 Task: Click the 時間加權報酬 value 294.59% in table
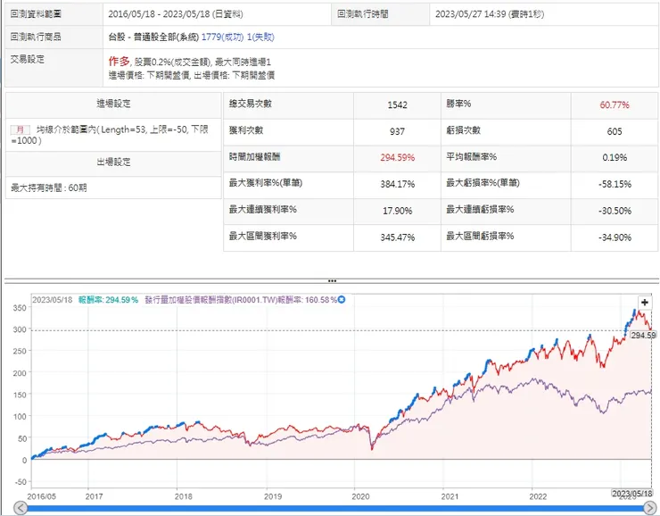[x=398, y=157]
